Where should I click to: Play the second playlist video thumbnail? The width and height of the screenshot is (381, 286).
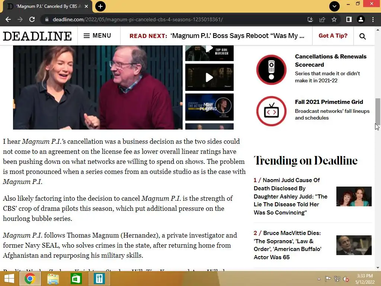209,77
